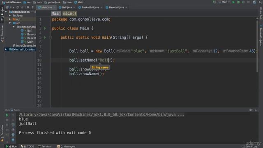Run Main with the toolbar Run icon
This screenshot has height=148, width=263.
click(x=233, y=2)
